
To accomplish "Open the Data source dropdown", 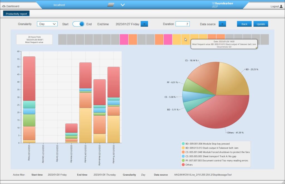I will pyautogui.click(x=222, y=24).
